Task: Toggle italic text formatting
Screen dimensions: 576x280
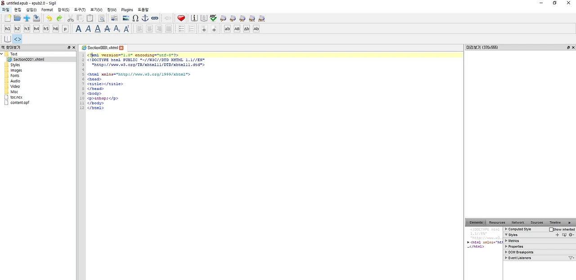Action: coord(88,29)
